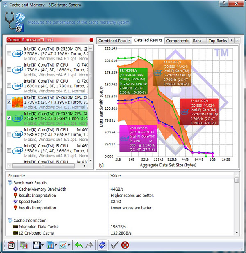
Task: Click the Parameter column header
Action: 57,175
